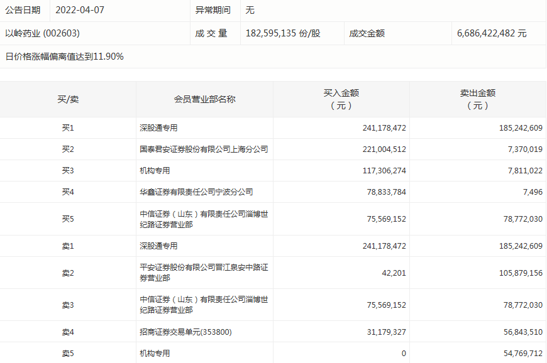Image resolution: width=547 pixels, height=363 pixels.
Task: Select sell amount 78,772,030 in 卖3 row
Action: point(523,305)
